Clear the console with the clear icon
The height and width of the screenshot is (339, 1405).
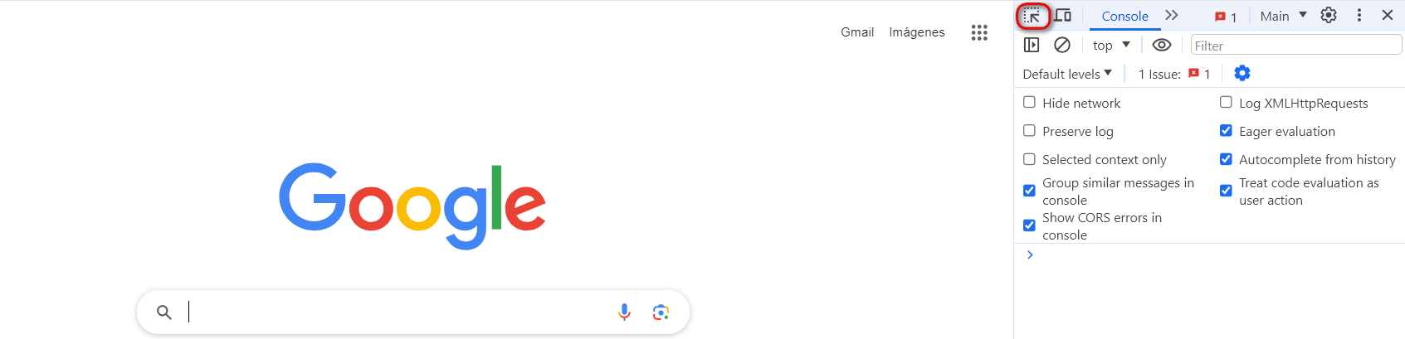1062,45
